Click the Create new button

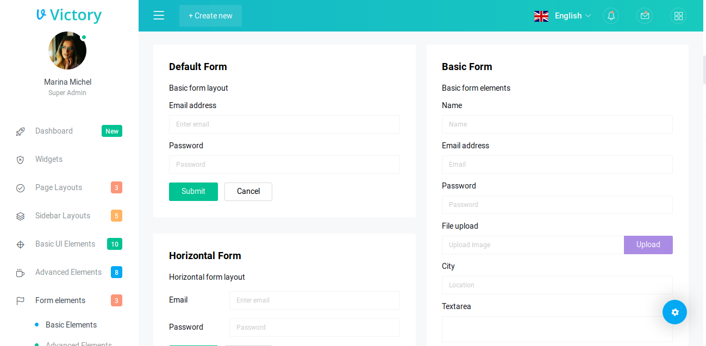(x=210, y=16)
